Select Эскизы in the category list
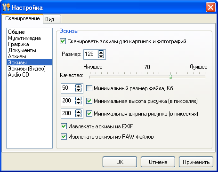Image resolution: width=218 pixels, height=172 pixels. pos(29,63)
